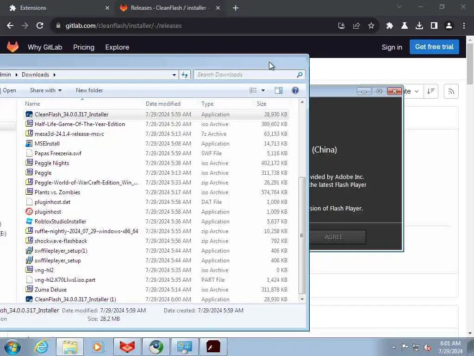This screenshot has height=356, width=474.
Task: Click in the Search Downloads field
Action: [x=245, y=75]
